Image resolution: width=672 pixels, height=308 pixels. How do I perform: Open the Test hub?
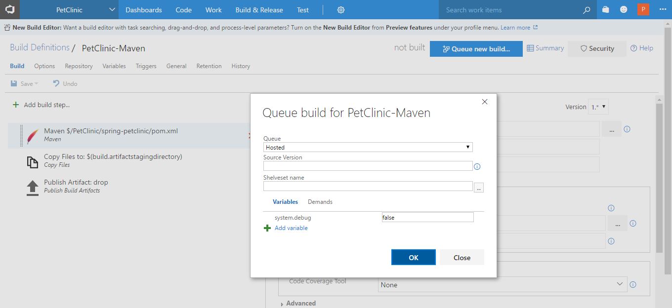click(303, 10)
